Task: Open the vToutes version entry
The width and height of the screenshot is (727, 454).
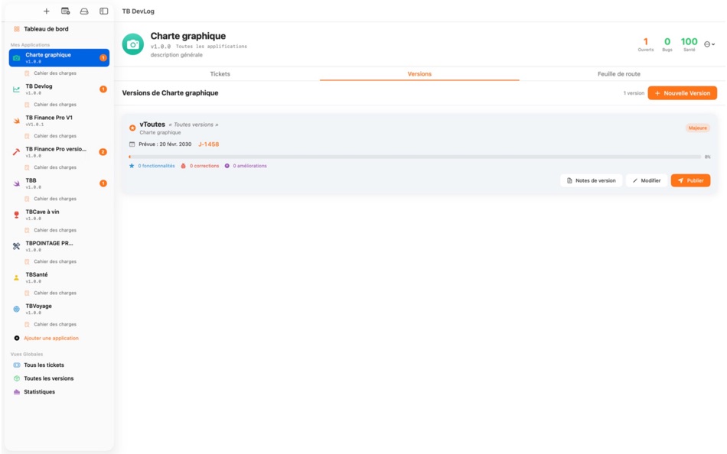Action: [152, 123]
